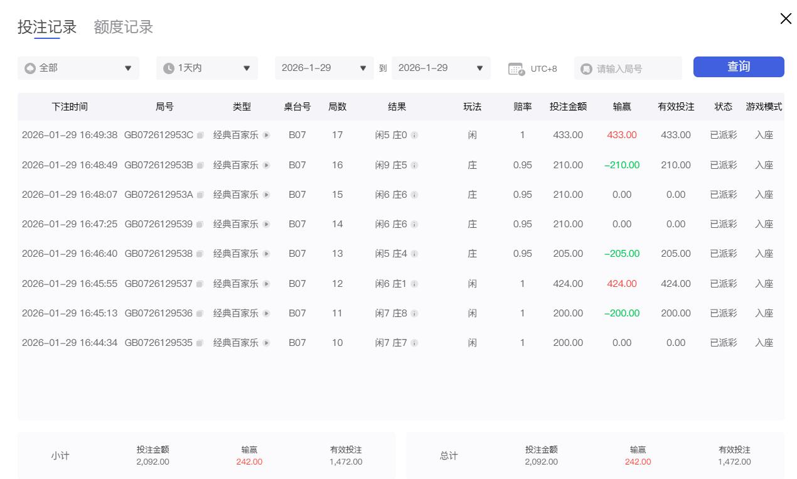Play video replay for round 17
This screenshot has width=797, height=479.
point(267,136)
